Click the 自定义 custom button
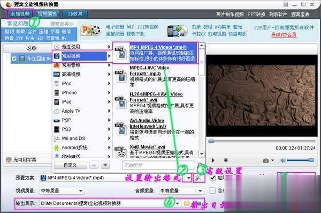Image resolution: width=321 pixels, height=213 pixels. [x=70, y=165]
